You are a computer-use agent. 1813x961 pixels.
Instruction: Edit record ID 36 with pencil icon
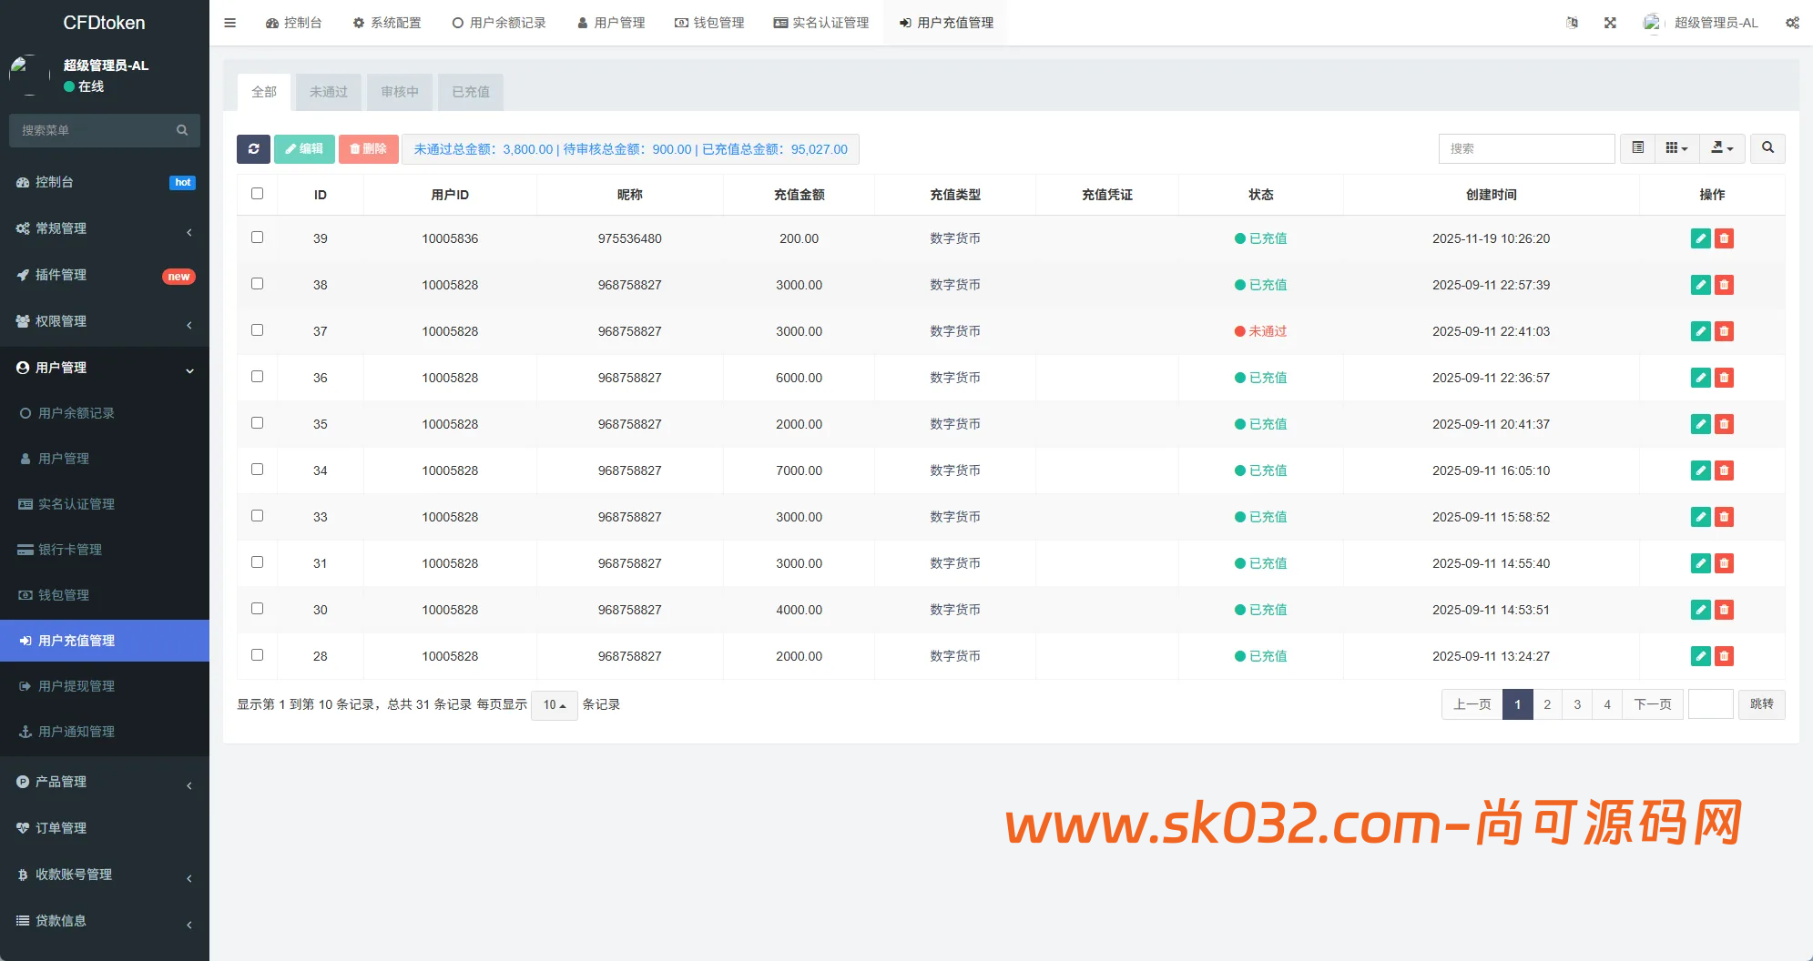click(1700, 378)
